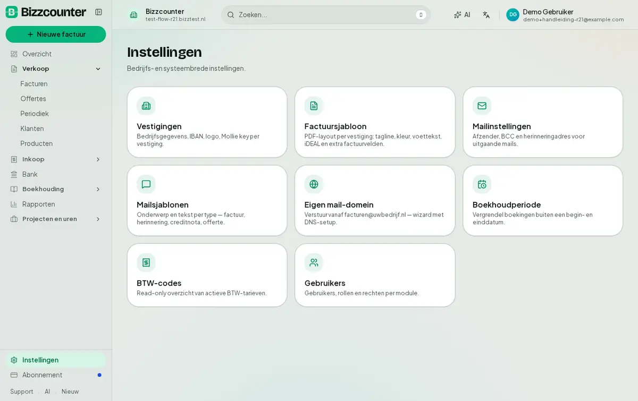This screenshot has width=638, height=401.
Task: Open Facturen in the sidebar
Action: pyautogui.click(x=34, y=83)
